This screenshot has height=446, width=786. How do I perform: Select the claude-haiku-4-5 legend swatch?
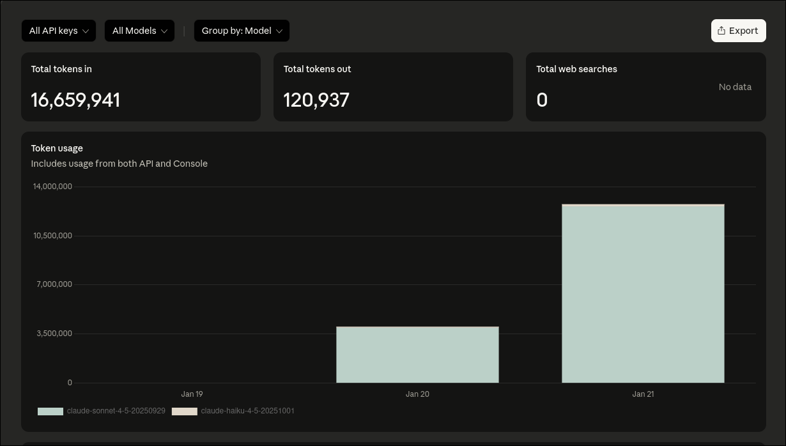pyautogui.click(x=185, y=411)
